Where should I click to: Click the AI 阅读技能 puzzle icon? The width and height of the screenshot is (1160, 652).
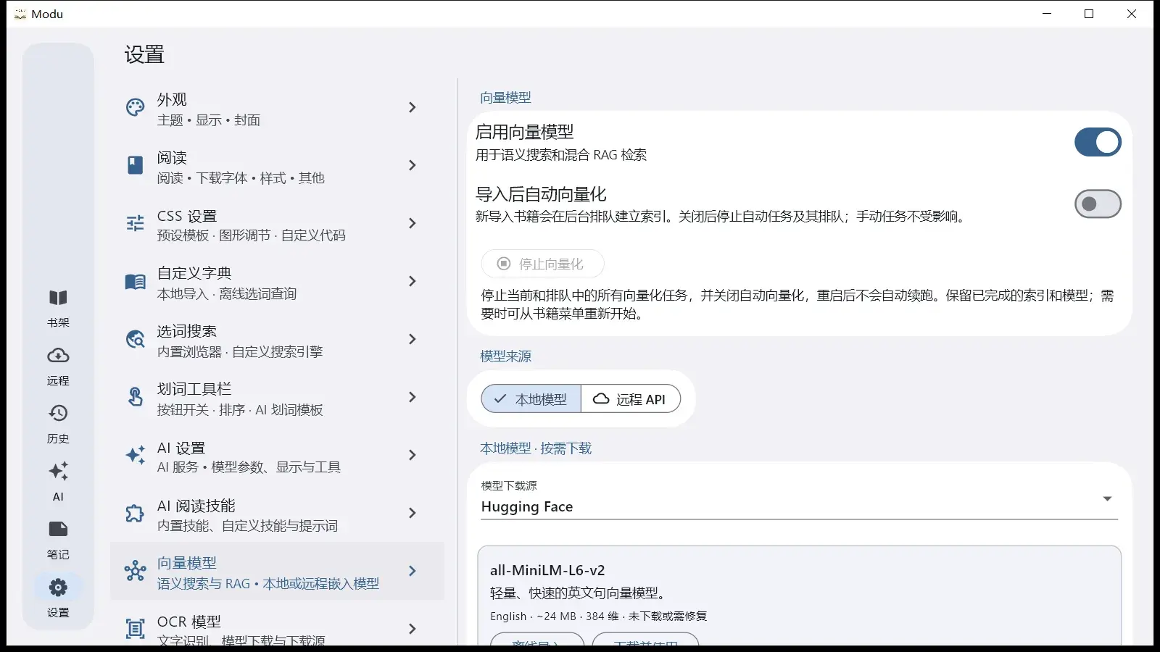pyautogui.click(x=136, y=513)
